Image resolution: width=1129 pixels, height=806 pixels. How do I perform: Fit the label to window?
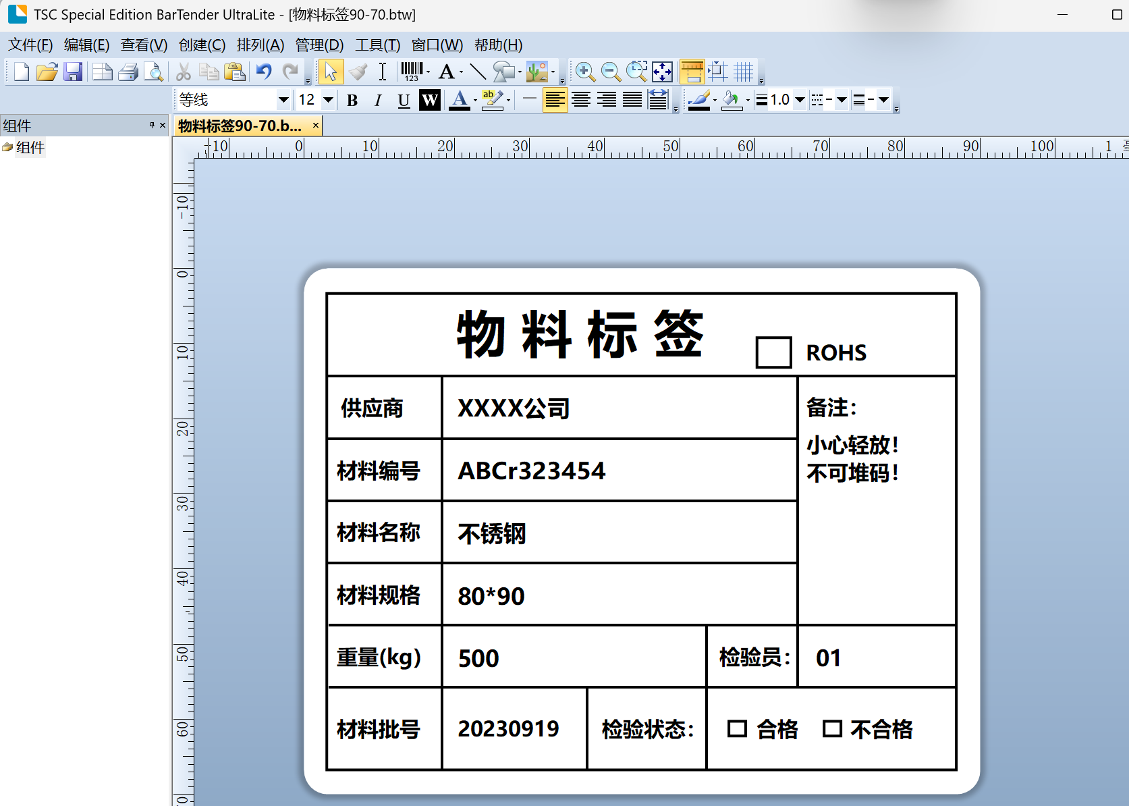point(663,72)
